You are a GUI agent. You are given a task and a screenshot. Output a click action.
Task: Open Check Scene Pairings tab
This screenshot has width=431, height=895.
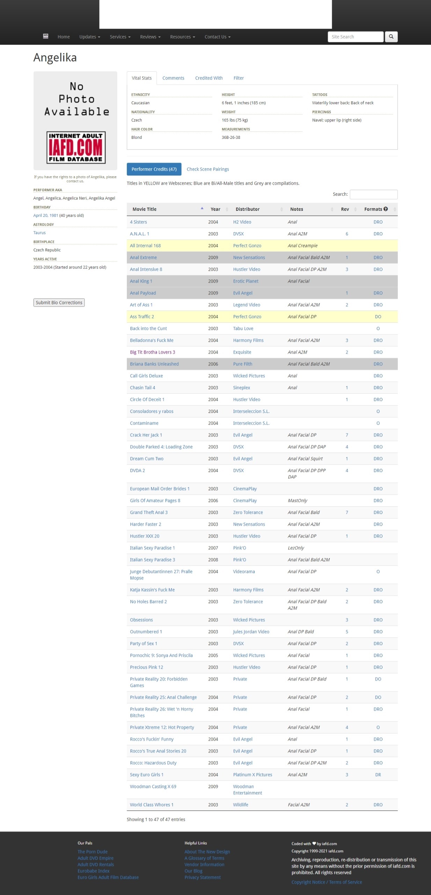point(208,169)
